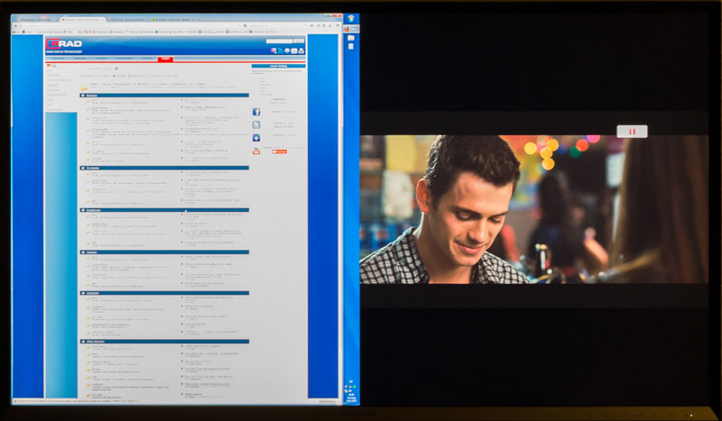
Task: Open the folder icon on the taskbar
Action: (351, 38)
